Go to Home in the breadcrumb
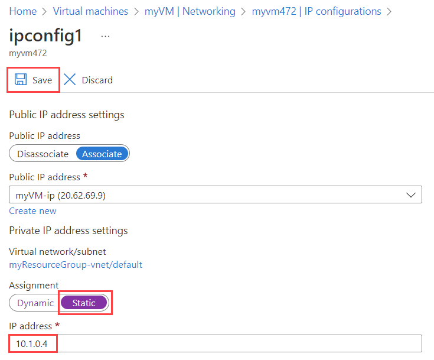This screenshot has width=434, height=360. (x=23, y=11)
